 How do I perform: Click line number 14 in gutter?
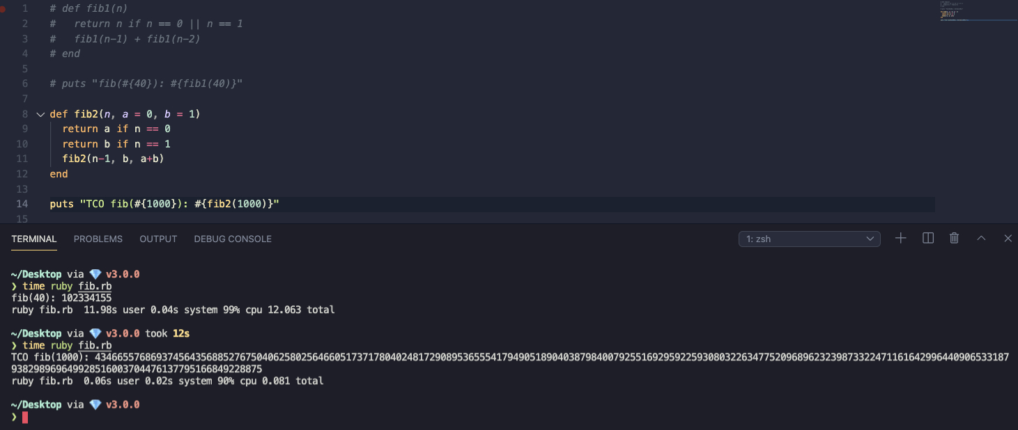click(x=22, y=204)
